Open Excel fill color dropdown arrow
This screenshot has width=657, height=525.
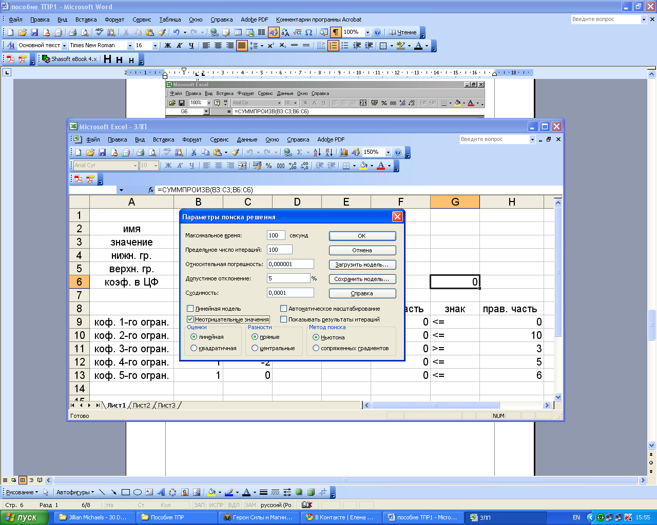372,166
